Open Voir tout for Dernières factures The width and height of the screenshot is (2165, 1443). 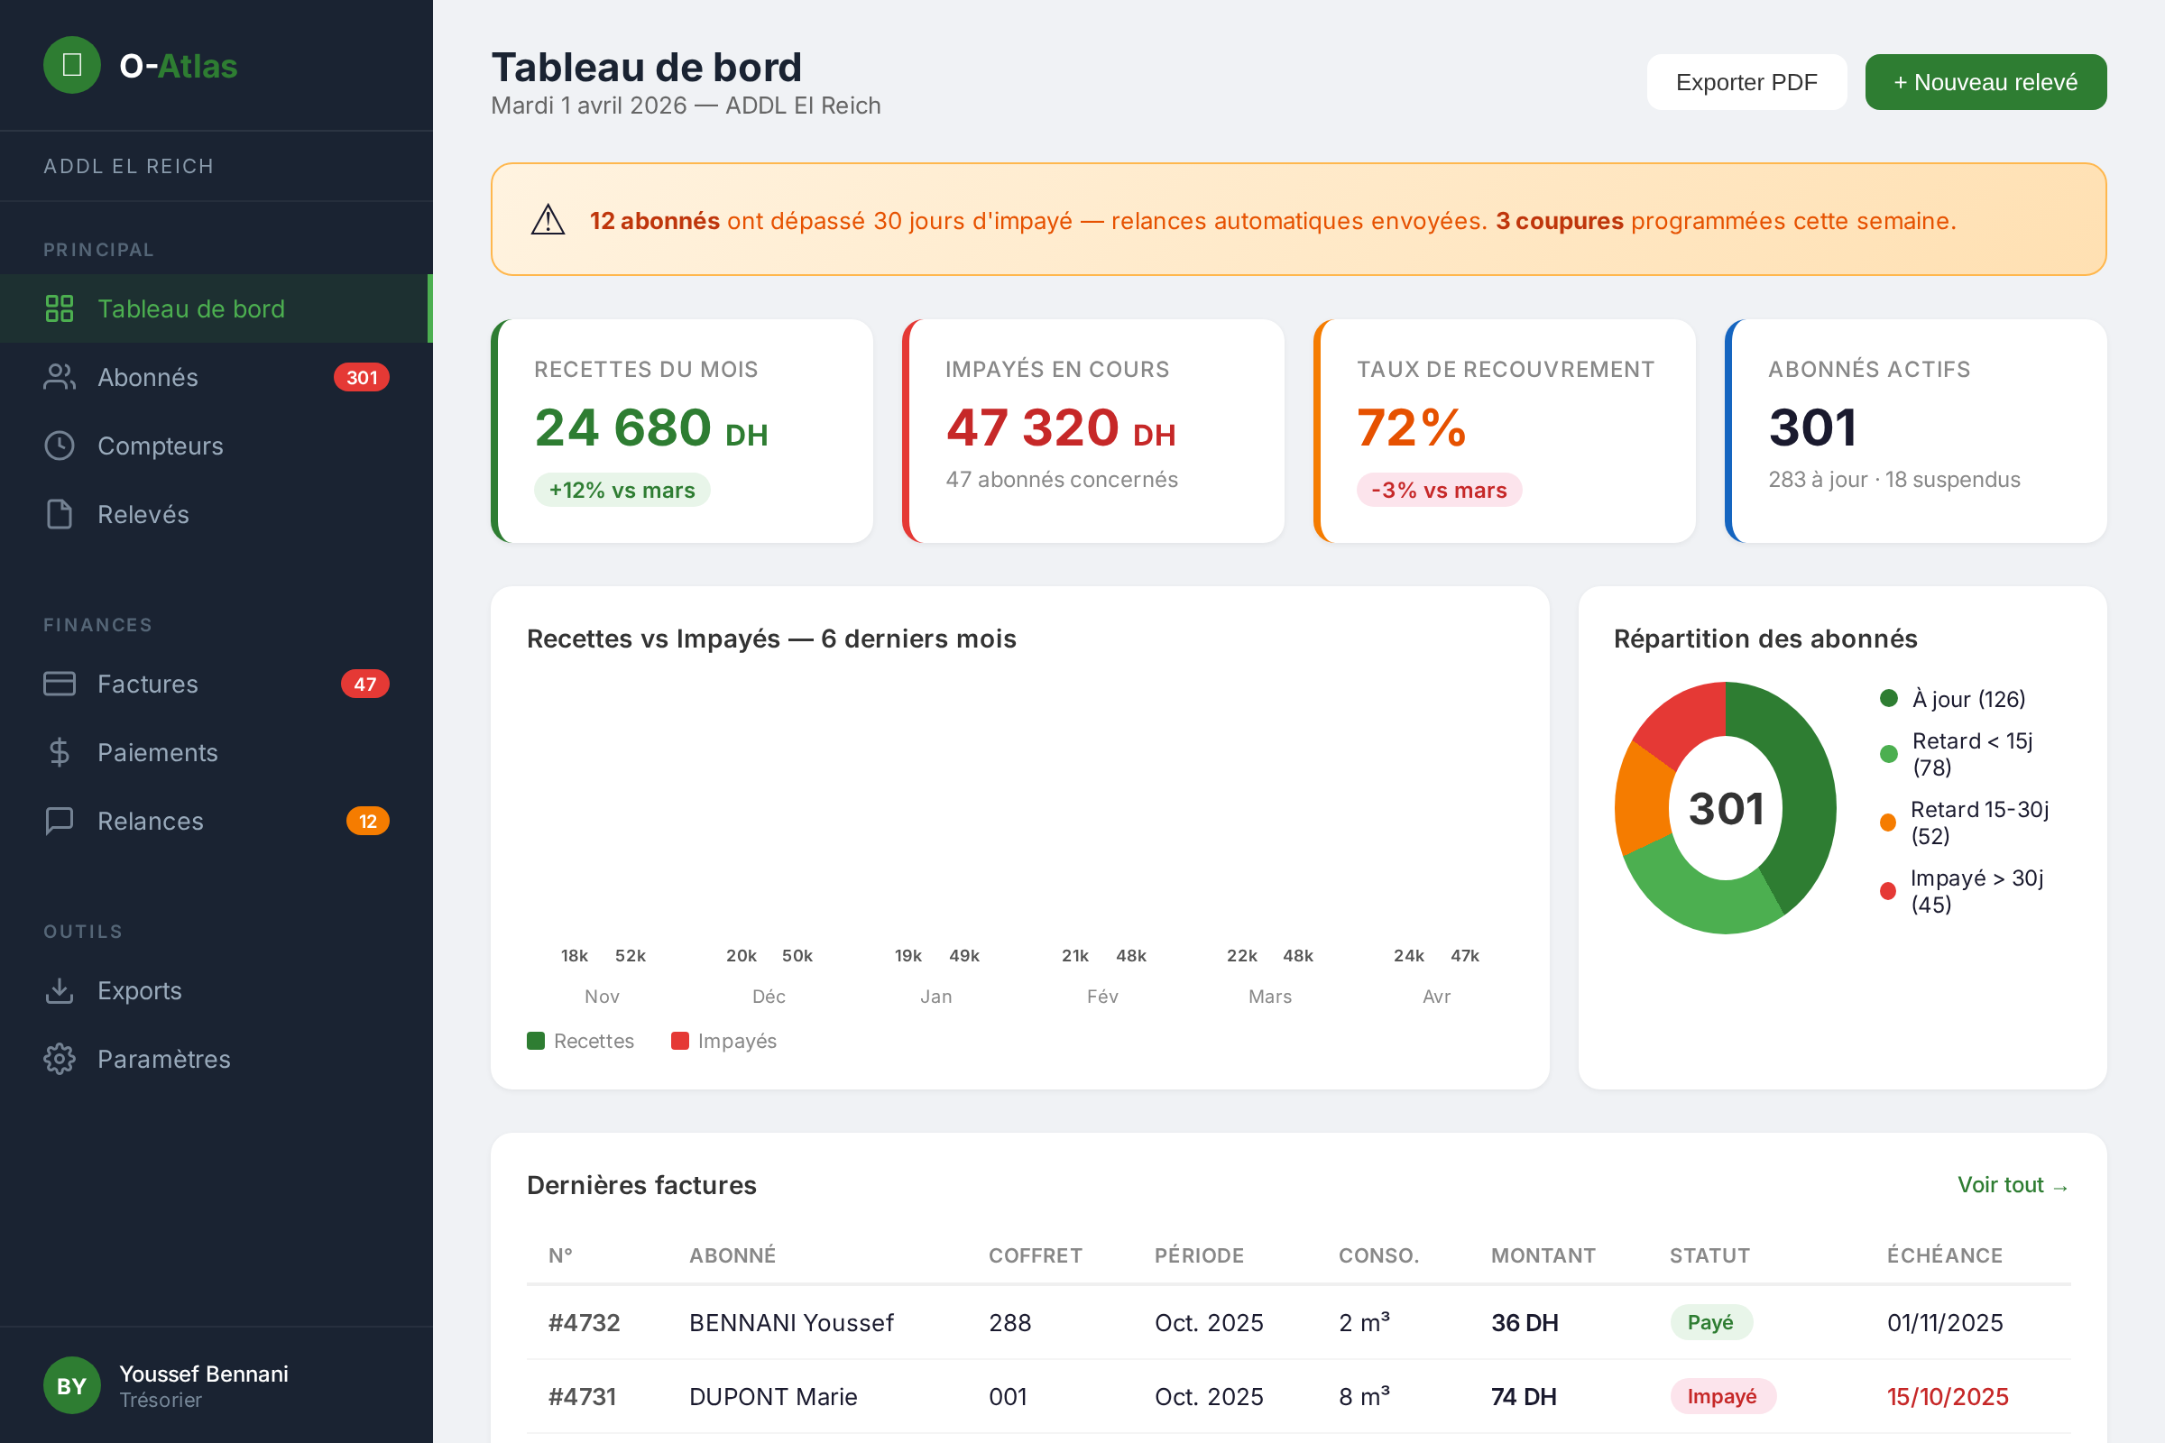(2013, 1185)
